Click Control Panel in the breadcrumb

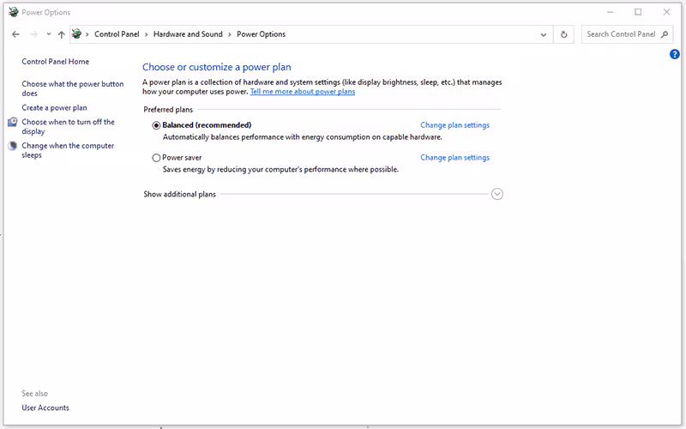(x=117, y=34)
